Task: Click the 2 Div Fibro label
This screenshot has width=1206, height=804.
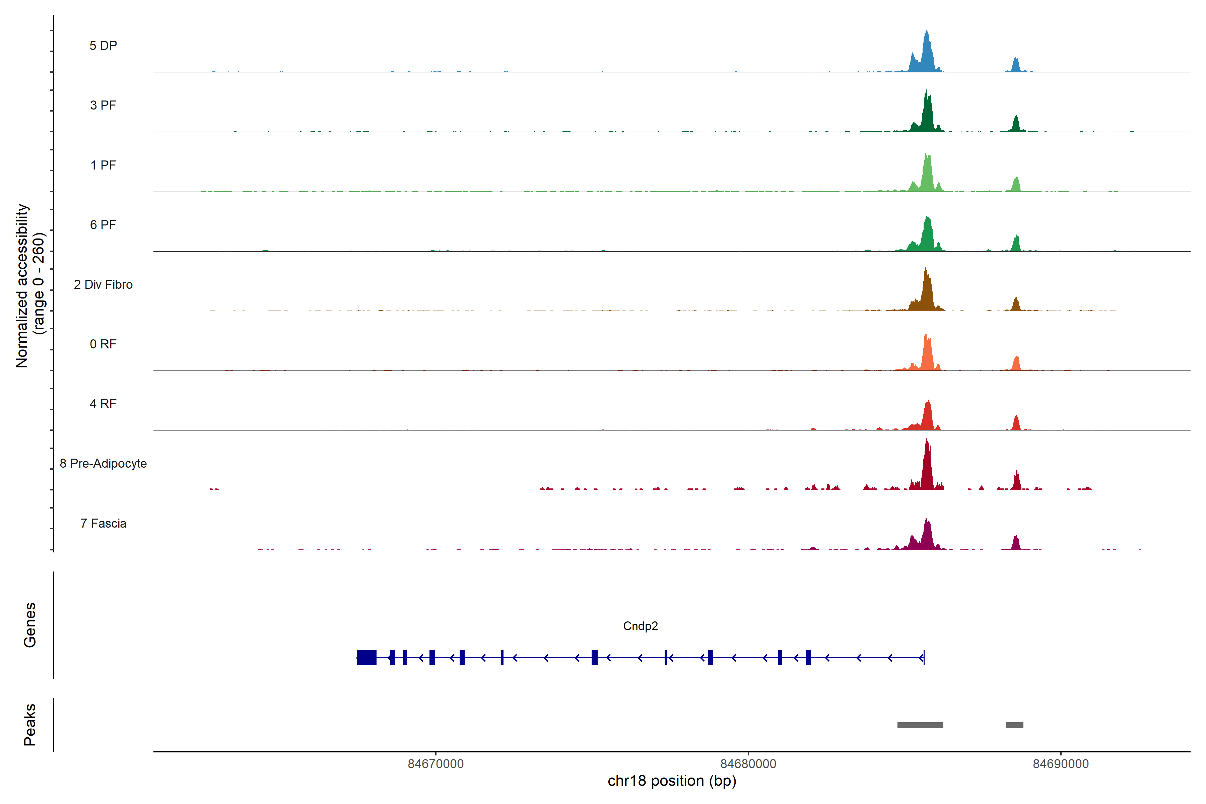Action: 103,284
